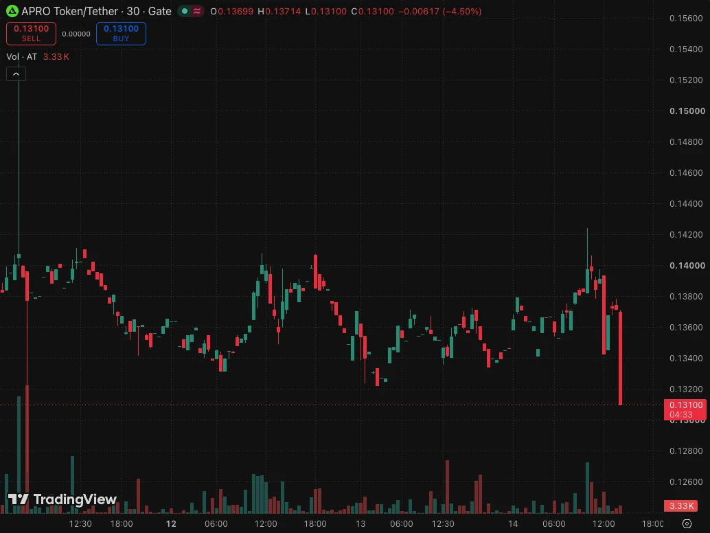Screen dimensions: 710x533
Task: Click the 0.12800 price axis label
Action: click(x=686, y=451)
